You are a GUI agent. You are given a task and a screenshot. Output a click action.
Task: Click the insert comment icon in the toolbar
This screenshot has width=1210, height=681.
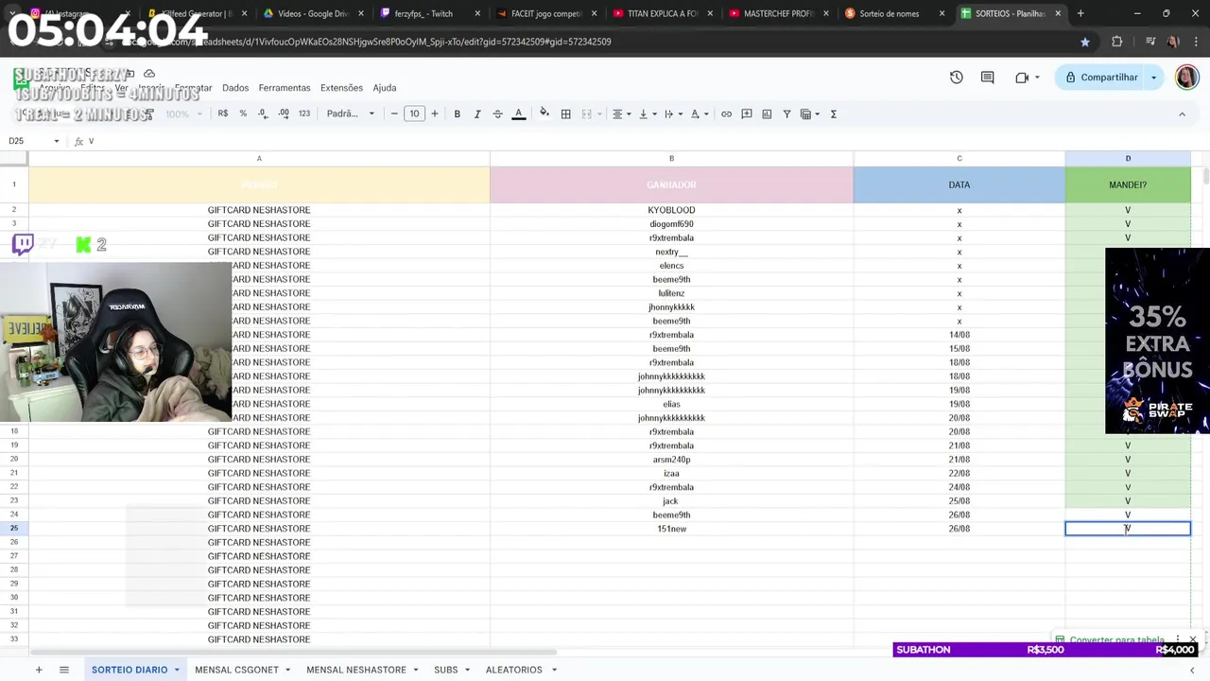click(x=746, y=113)
